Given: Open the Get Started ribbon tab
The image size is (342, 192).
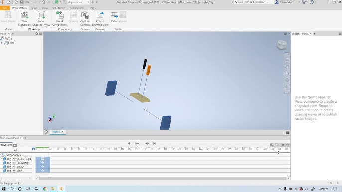Looking at the screenshot, I should (58, 8).
